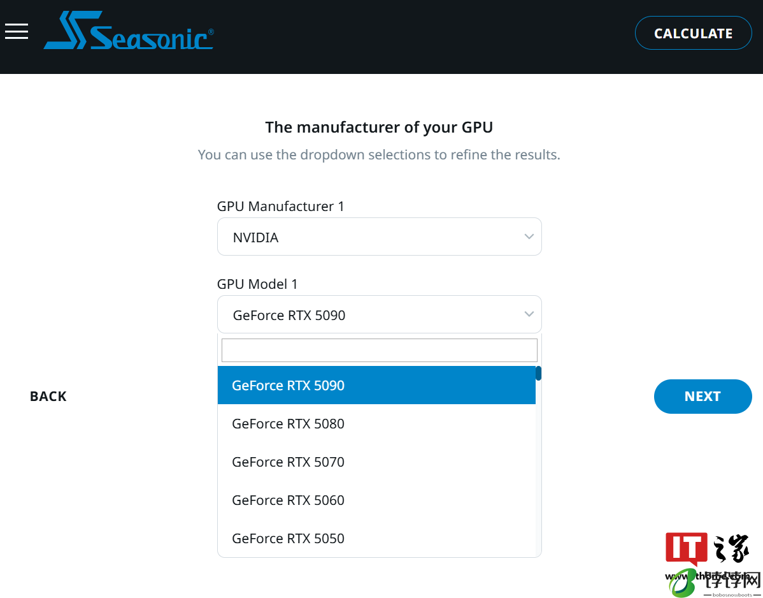Collapse the GPU Model 1 dropdown
Screen dimensions: 763x598
click(379, 314)
